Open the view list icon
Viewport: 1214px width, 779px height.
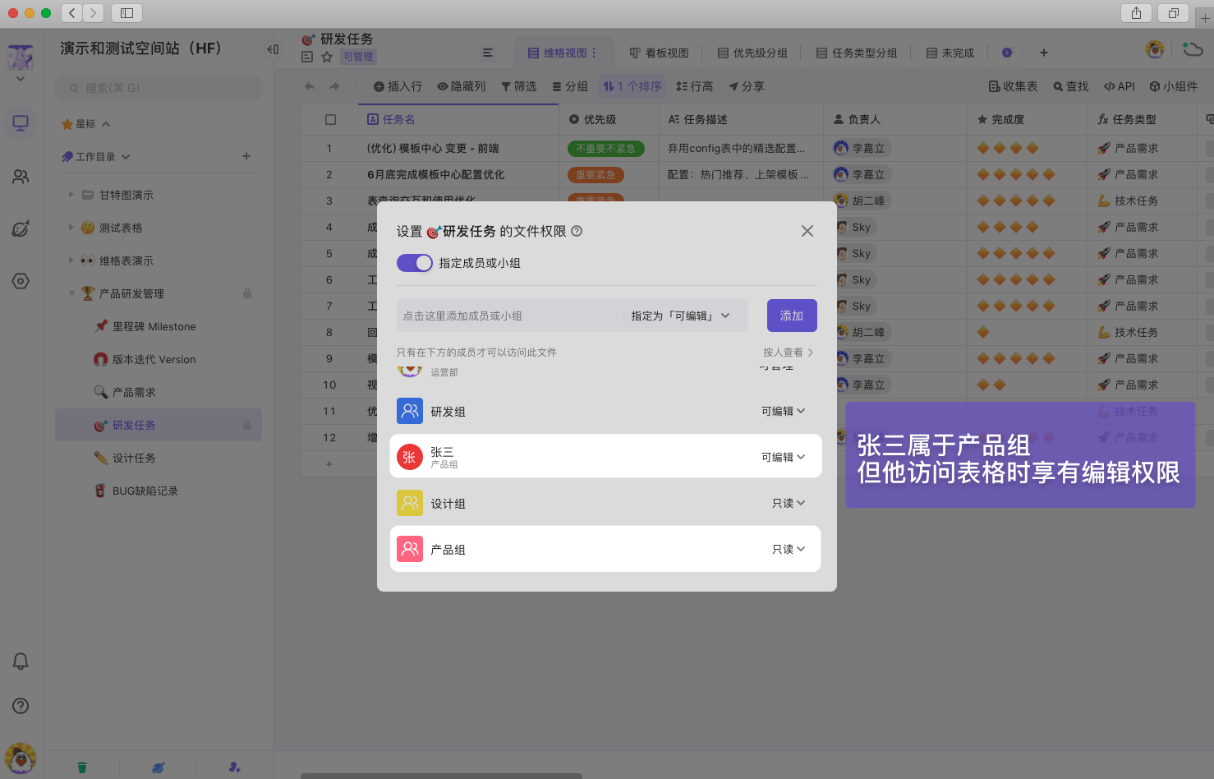tap(488, 53)
